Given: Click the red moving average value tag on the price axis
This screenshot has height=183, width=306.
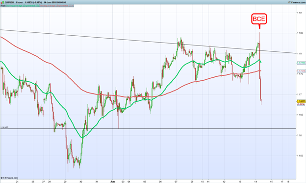Looking at the screenshot, I should [x=301, y=71].
